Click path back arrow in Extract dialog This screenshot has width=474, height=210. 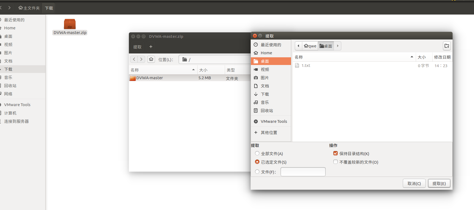[298, 46]
